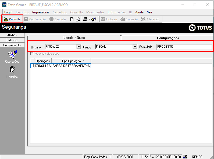This screenshot has height=159, width=214.
Task: Select the BARRA DE FERRAMENTAS cell
Action: (71, 66)
